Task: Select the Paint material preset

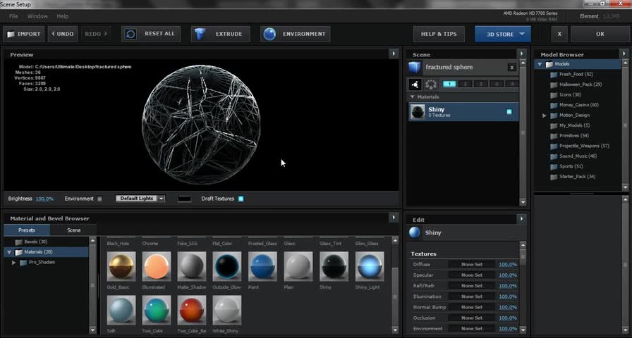Action: click(262, 266)
